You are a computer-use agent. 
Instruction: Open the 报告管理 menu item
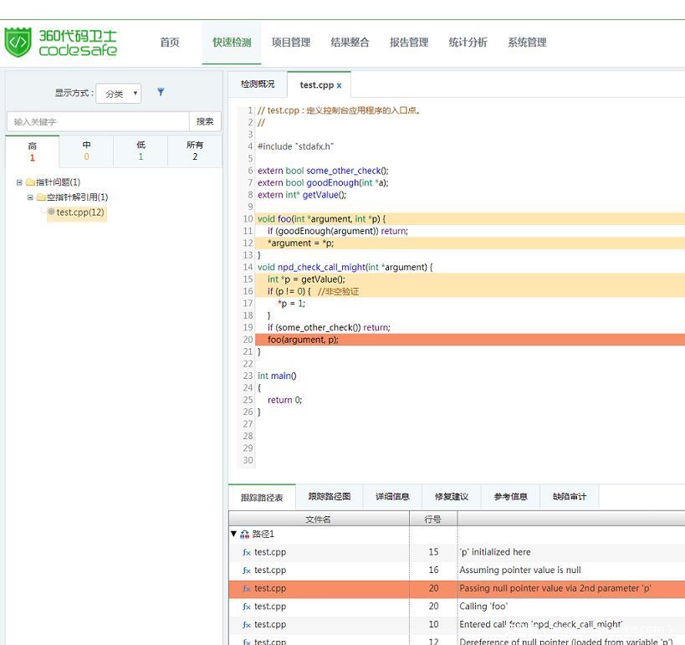[409, 43]
